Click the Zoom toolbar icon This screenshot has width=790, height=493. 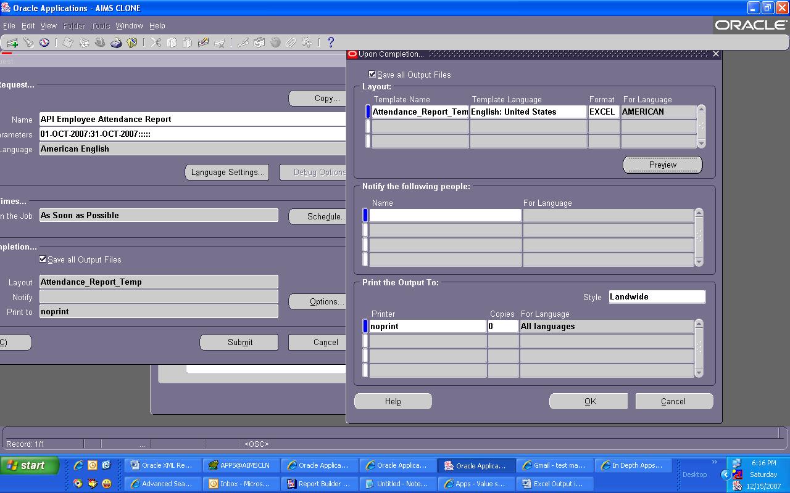point(259,43)
